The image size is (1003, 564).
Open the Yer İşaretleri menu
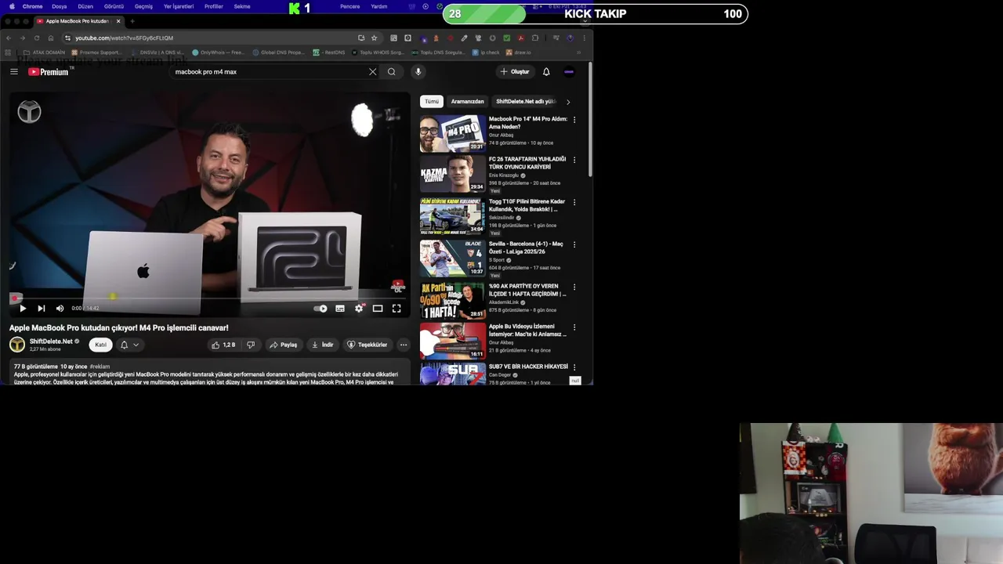point(179,6)
